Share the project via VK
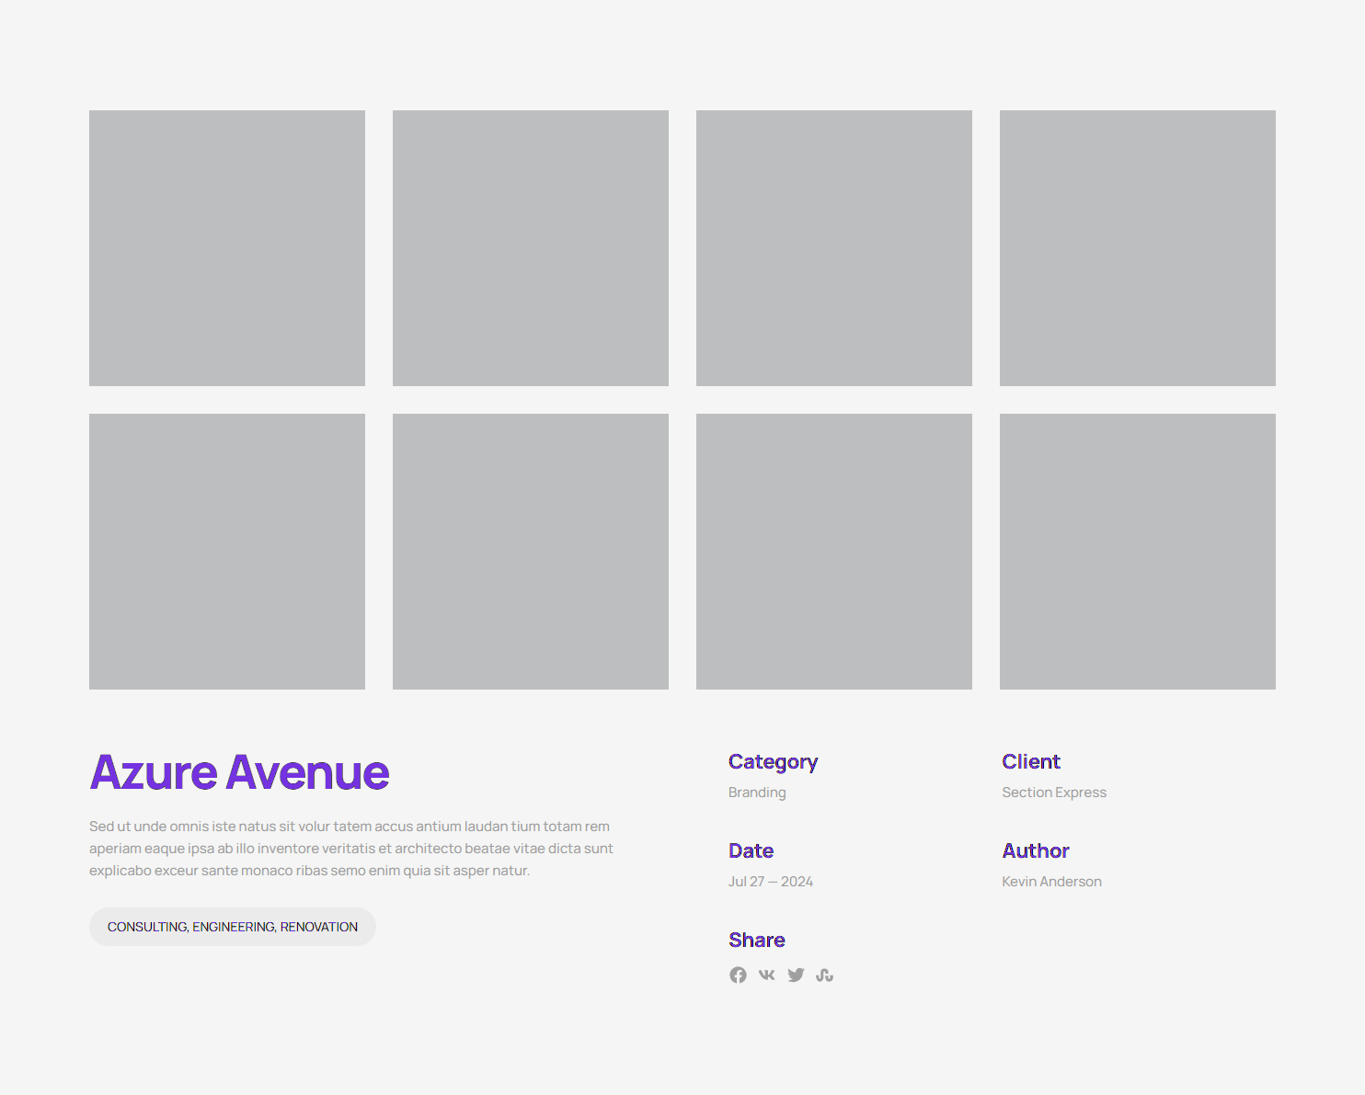This screenshot has width=1365, height=1095. tap(766, 975)
